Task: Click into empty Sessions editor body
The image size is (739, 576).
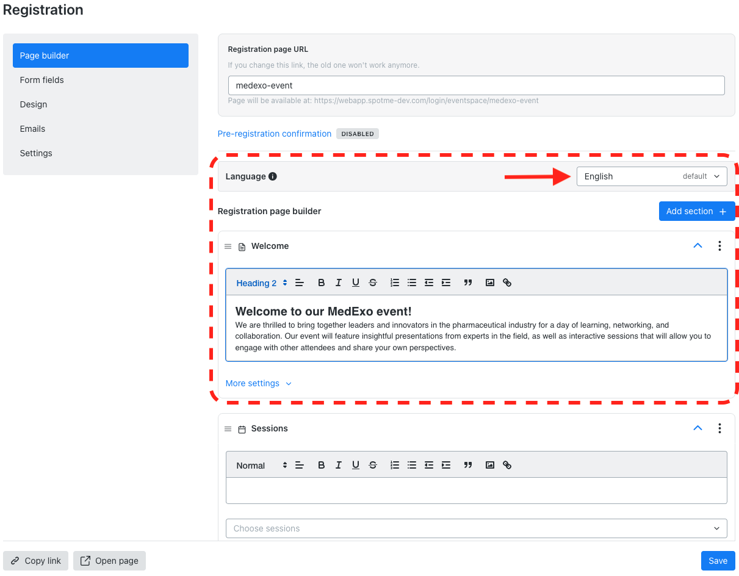Action: point(477,491)
